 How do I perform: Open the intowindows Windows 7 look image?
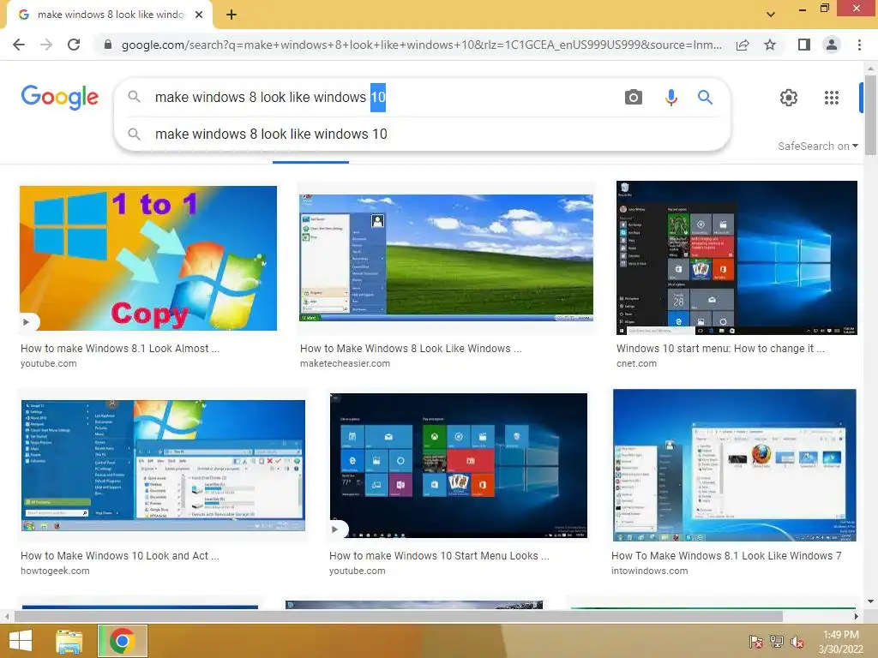(x=734, y=465)
